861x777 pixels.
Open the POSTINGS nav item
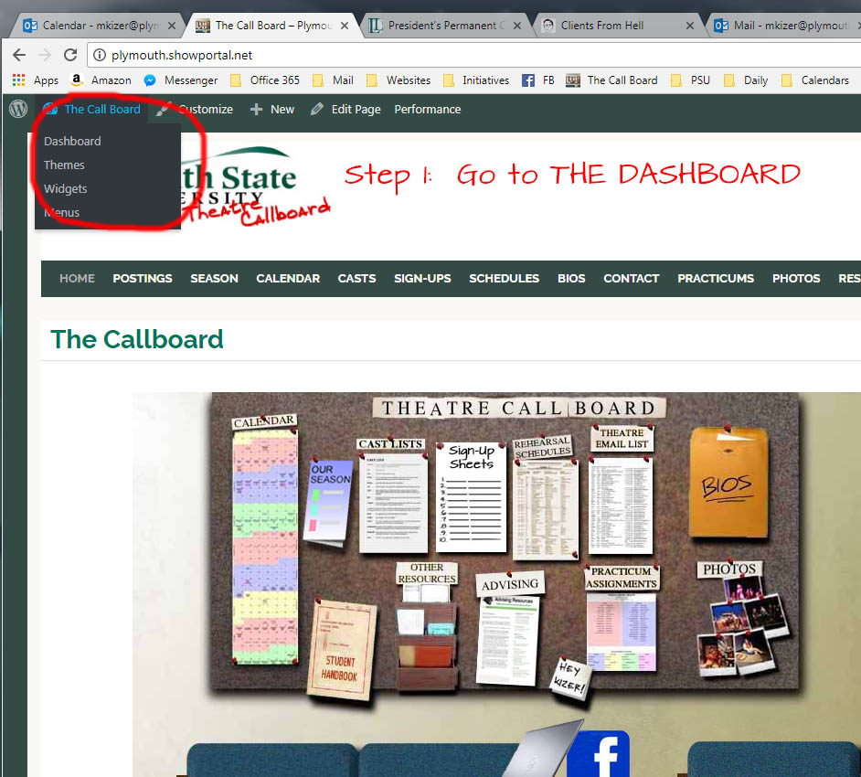(x=143, y=279)
